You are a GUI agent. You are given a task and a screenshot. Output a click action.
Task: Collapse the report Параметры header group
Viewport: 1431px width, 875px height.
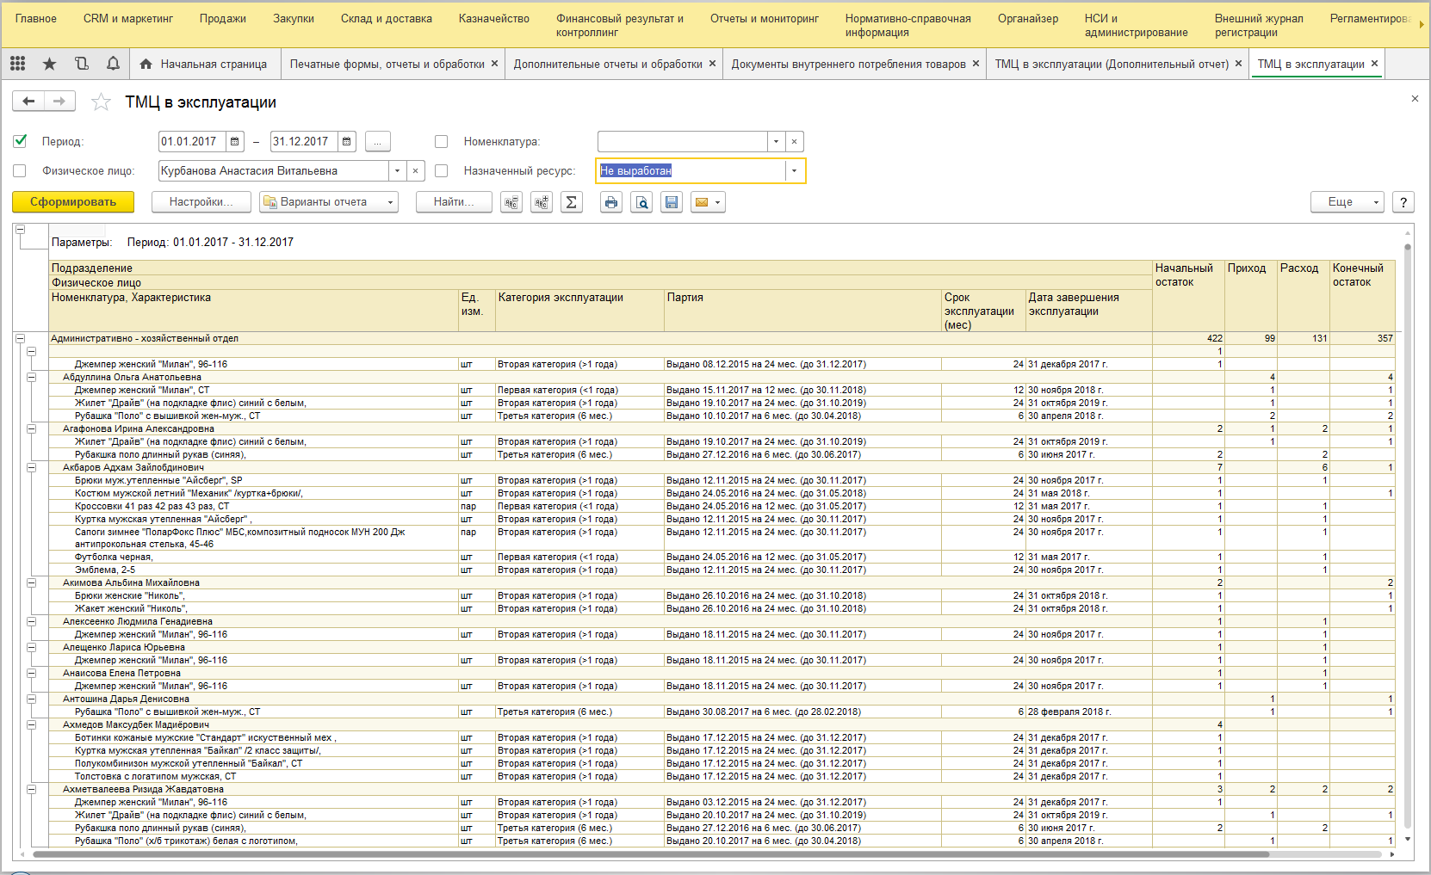point(20,229)
